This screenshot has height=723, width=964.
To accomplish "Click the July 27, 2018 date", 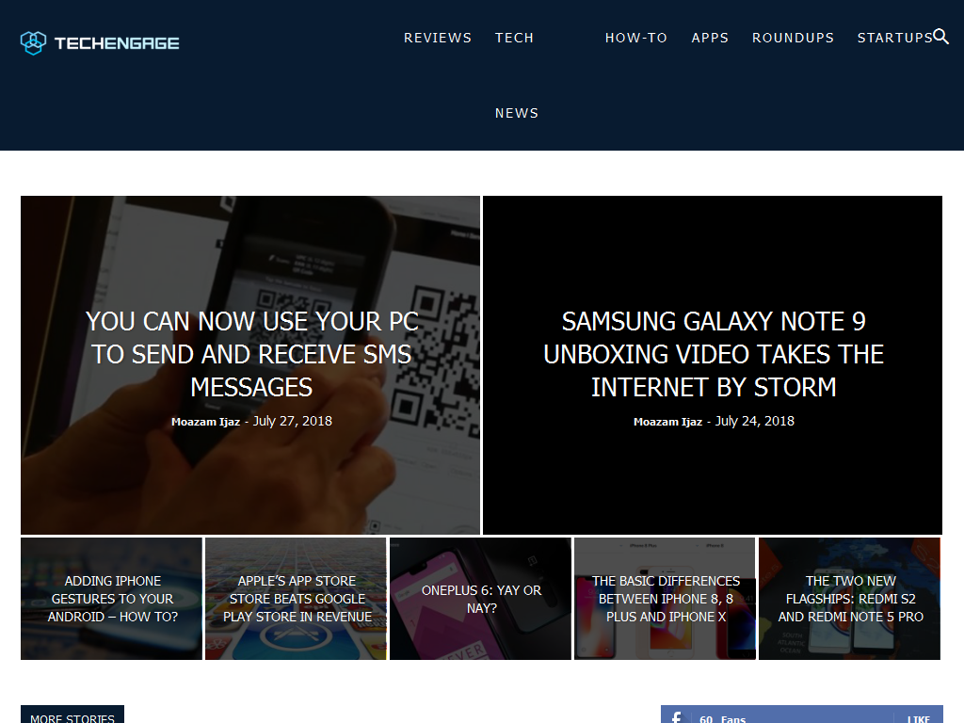I will point(293,421).
